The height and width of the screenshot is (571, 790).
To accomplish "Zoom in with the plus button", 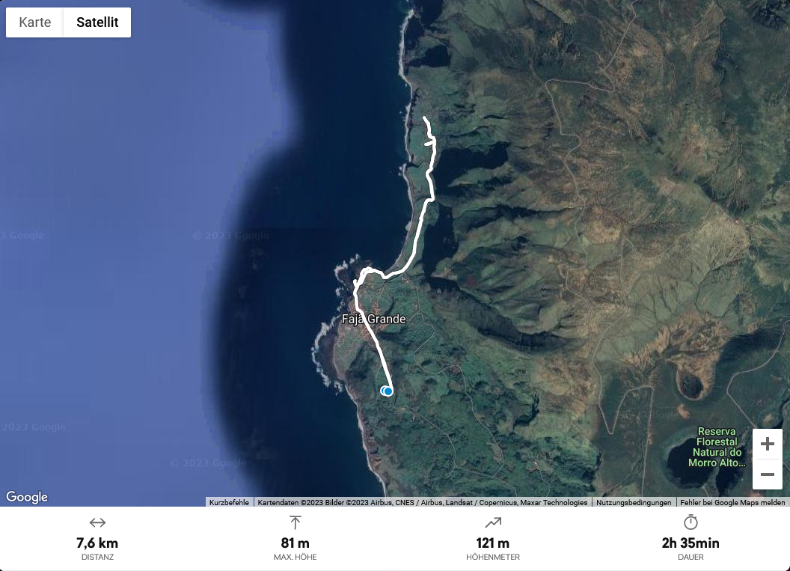I will click(768, 444).
